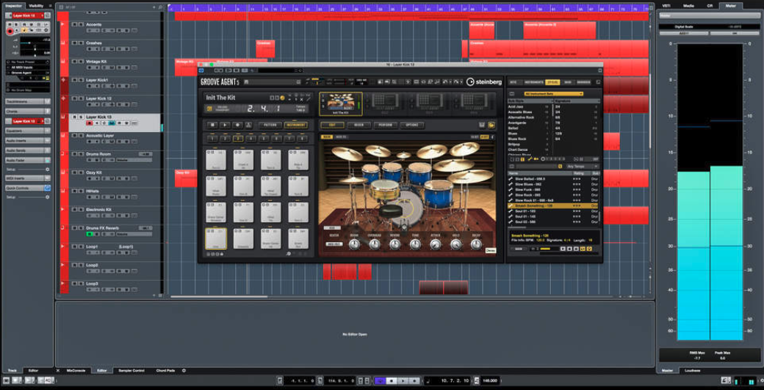
Task: Open the OPTIONS page in Groove Agent
Action: click(x=411, y=125)
